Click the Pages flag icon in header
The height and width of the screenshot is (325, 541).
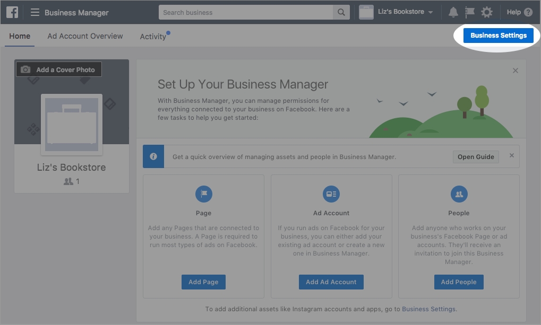point(470,12)
